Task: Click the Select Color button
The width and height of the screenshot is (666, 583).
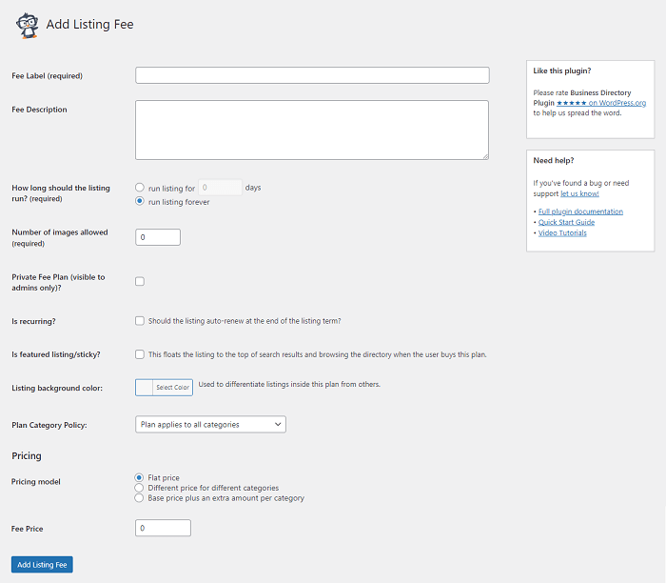Action: [x=172, y=388]
